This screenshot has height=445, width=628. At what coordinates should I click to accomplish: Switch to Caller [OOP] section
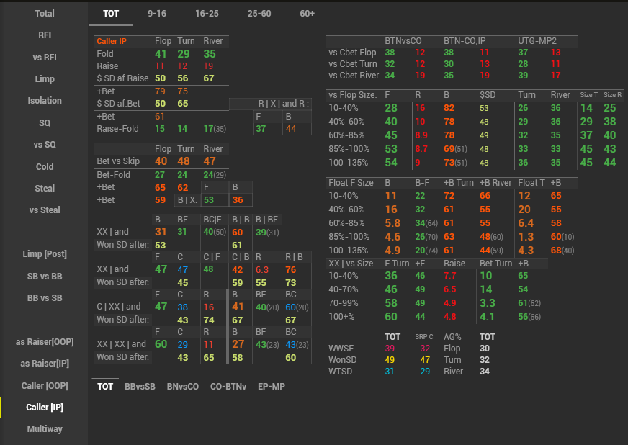(44, 385)
